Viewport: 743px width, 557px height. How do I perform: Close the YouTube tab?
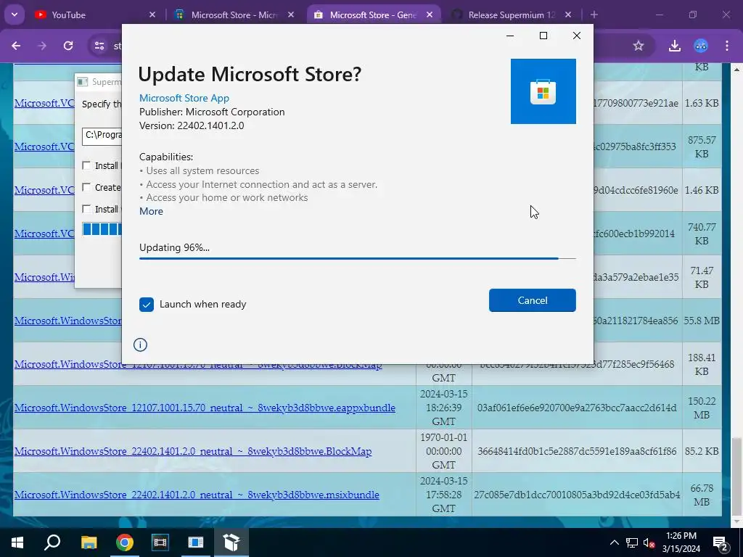152,15
